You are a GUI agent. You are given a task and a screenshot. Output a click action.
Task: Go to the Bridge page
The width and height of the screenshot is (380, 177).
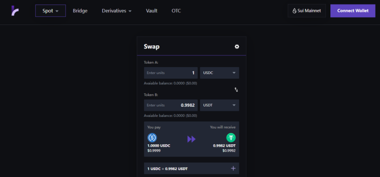[x=80, y=11]
